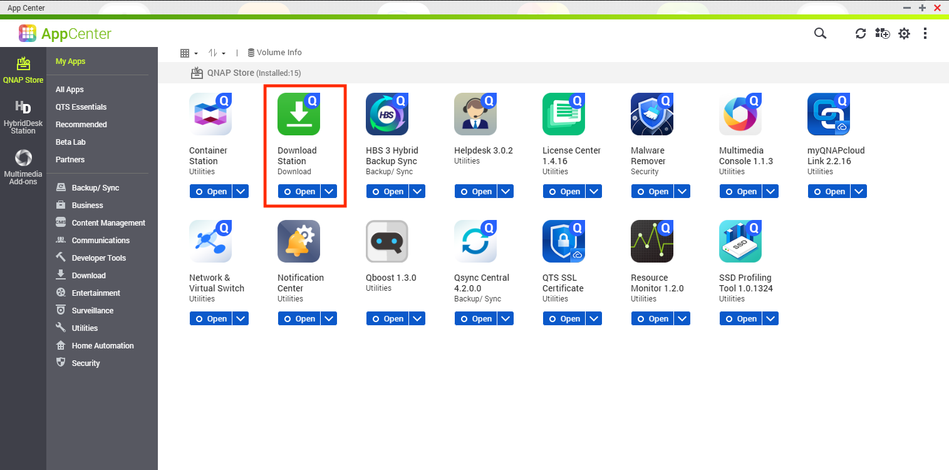Select the Content Management category
The height and width of the screenshot is (470, 949).
coord(100,223)
